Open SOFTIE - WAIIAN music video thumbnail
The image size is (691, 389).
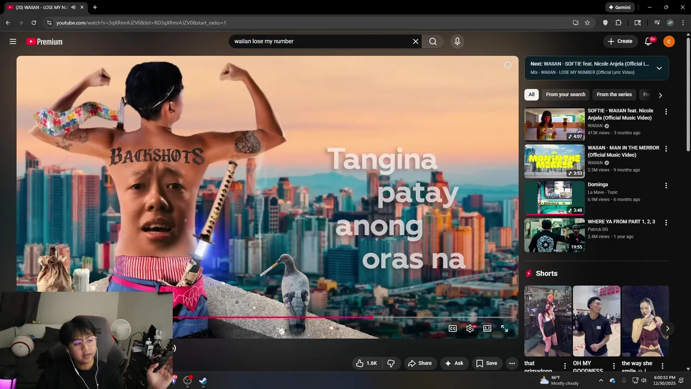(554, 124)
